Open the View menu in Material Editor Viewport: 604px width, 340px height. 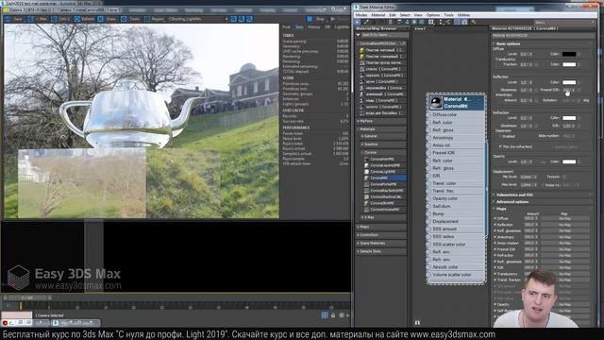(418, 15)
